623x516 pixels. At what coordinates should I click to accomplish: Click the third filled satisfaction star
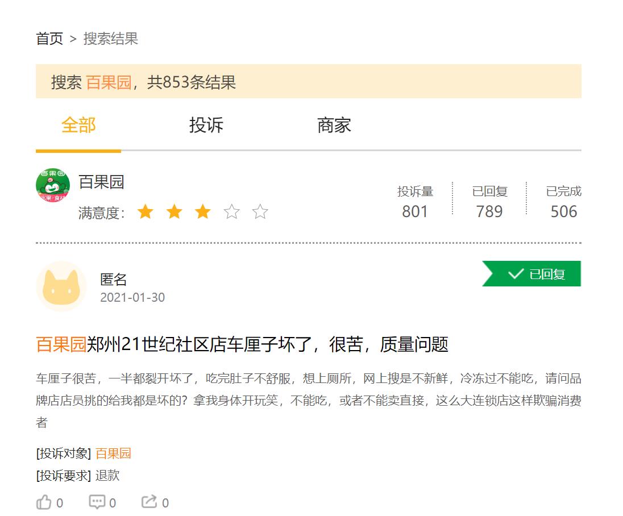[202, 213]
